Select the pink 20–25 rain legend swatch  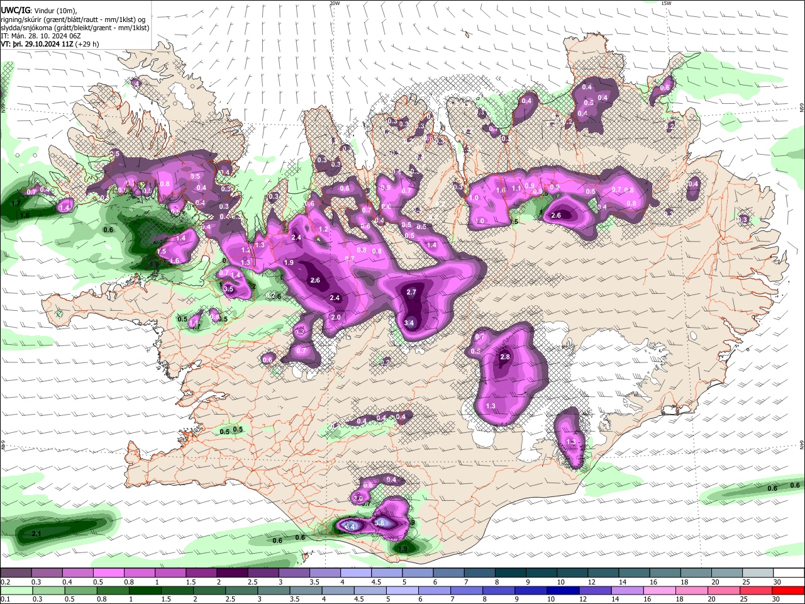724,591
